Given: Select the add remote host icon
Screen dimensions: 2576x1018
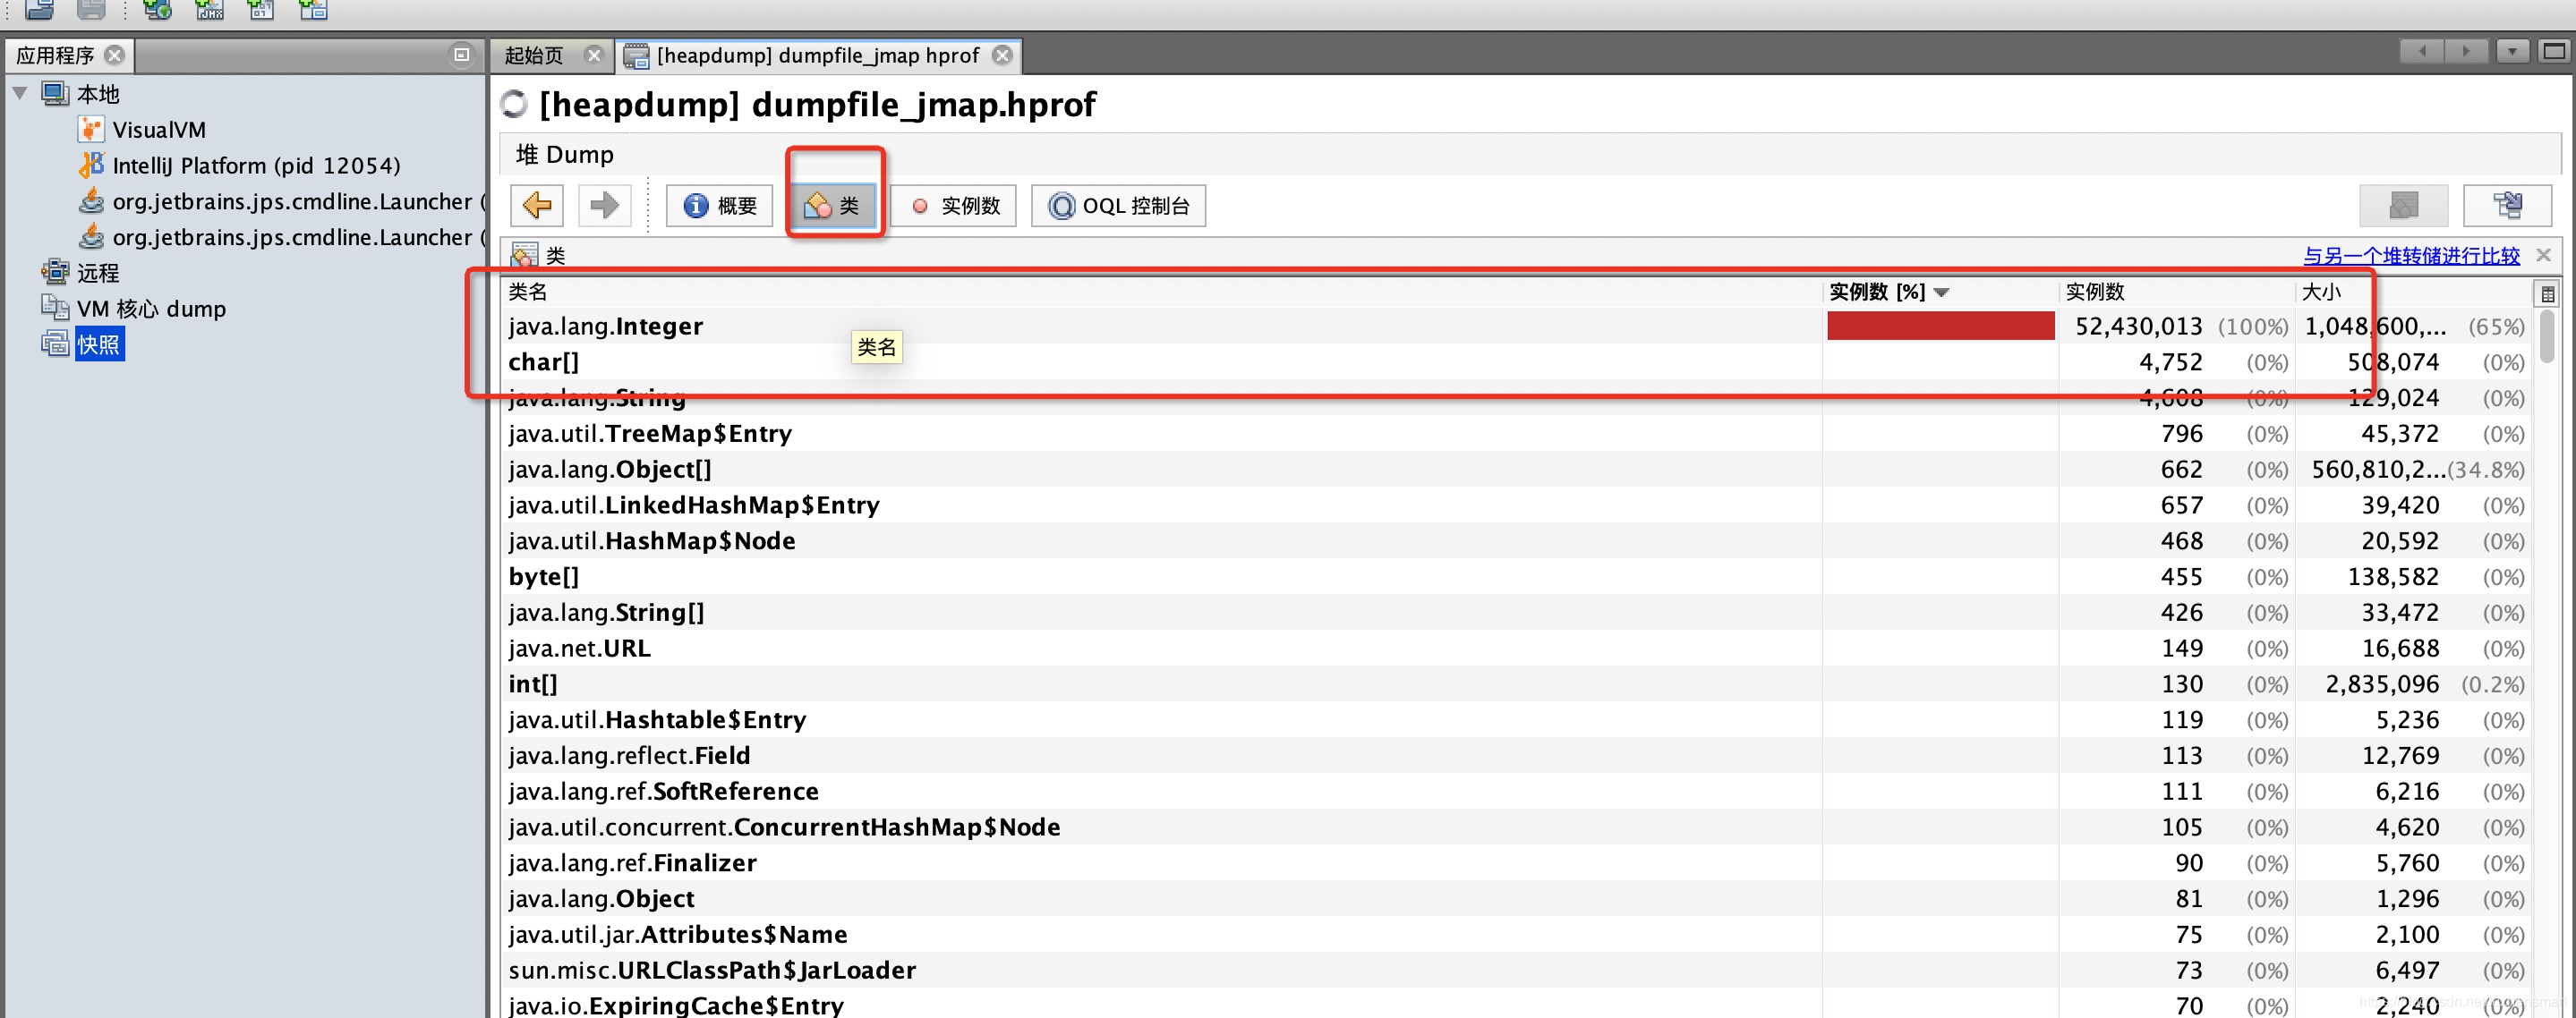Looking at the screenshot, I should 157,10.
